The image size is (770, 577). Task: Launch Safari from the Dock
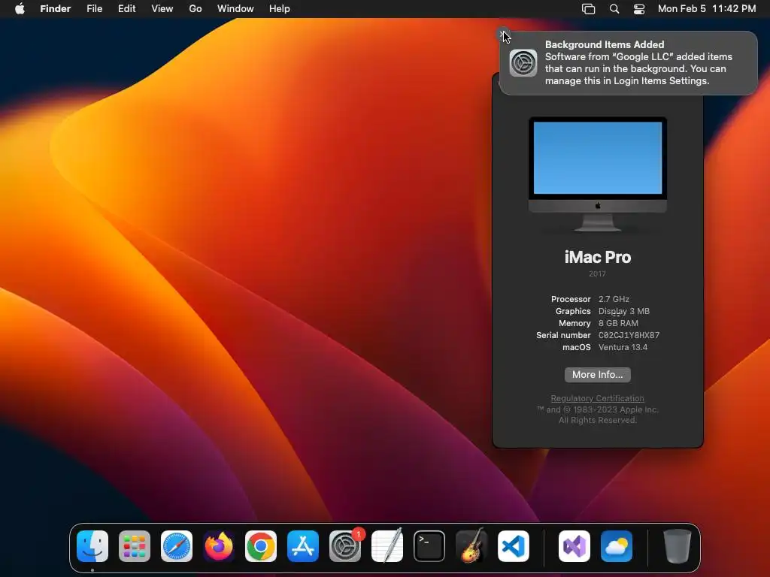tap(177, 546)
